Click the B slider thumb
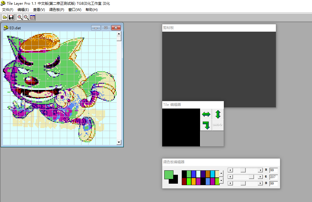This screenshot has height=202, width=312. click(x=243, y=183)
